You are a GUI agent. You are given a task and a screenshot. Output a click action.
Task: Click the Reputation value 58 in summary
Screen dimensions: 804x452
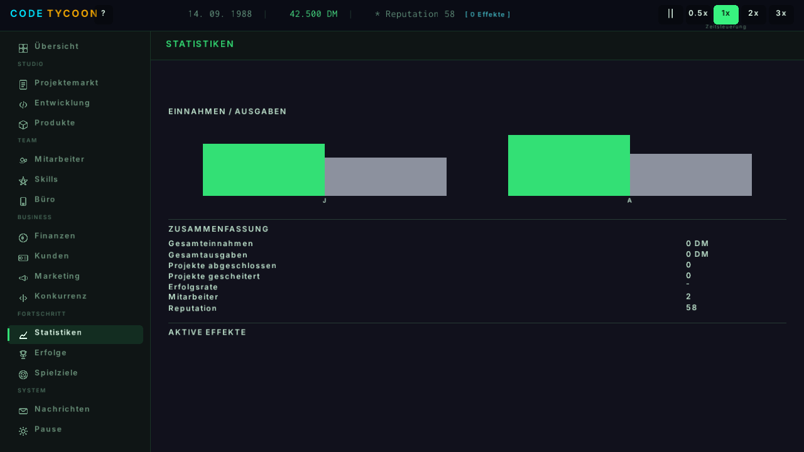pyautogui.click(x=692, y=308)
